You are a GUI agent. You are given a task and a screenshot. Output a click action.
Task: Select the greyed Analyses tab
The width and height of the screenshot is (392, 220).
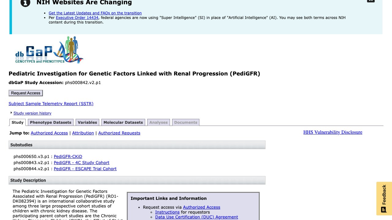point(158,122)
